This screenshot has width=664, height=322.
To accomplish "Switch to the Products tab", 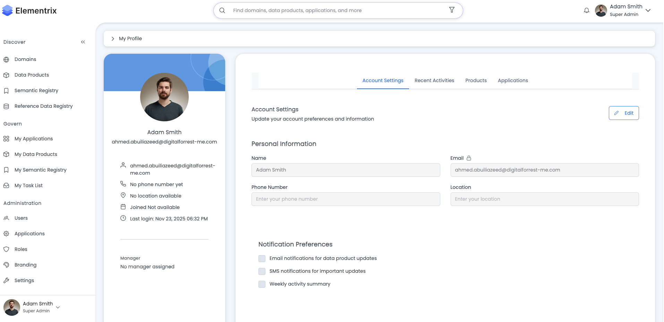I will pos(476,80).
